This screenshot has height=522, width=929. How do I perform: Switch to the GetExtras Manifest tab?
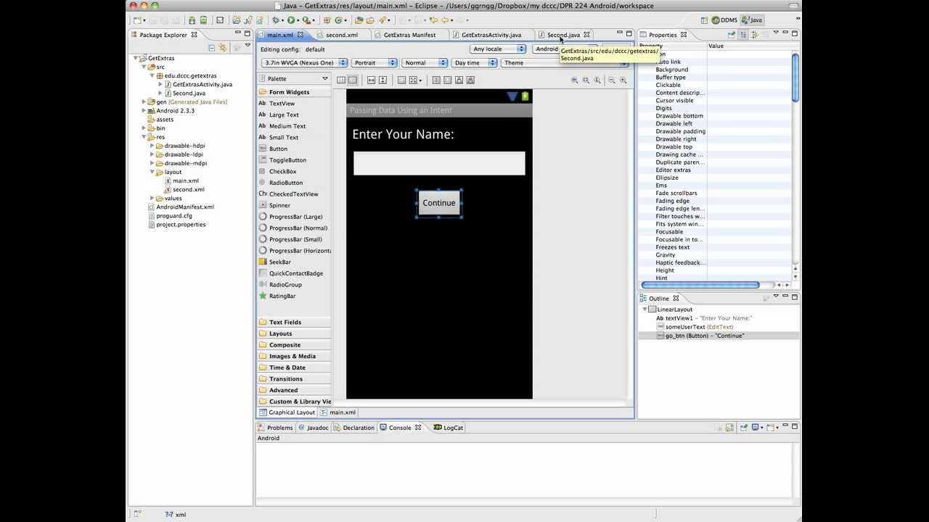point(409,35)
